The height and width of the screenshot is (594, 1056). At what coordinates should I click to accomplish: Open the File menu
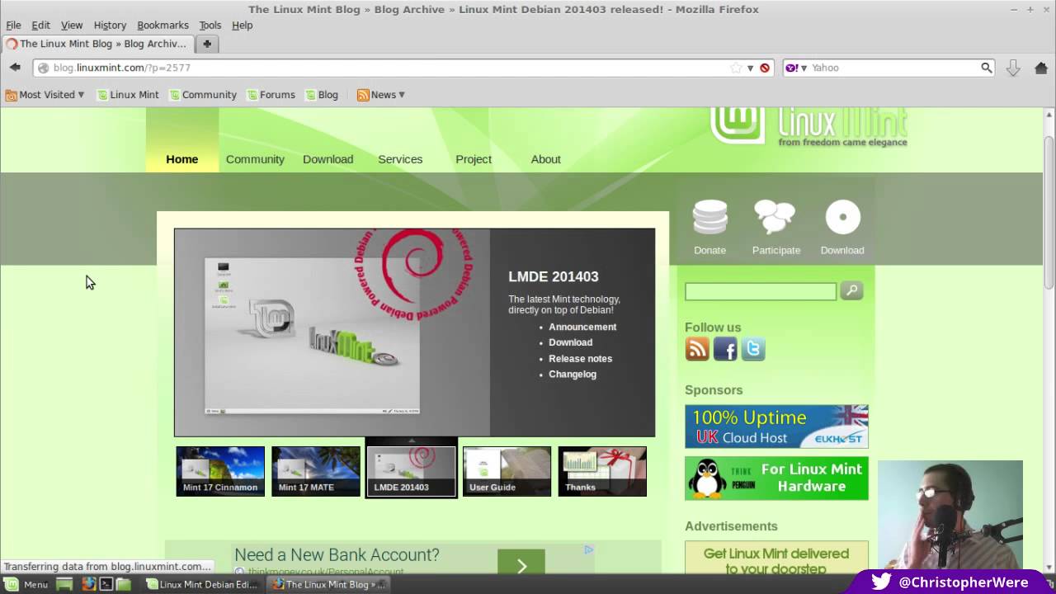[13, 25]
